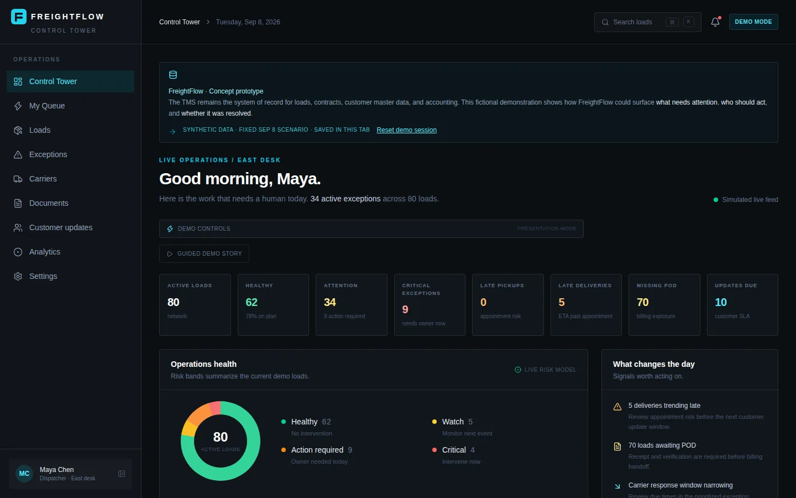
Task: Click the Control Tower grid icon
Action: coord(18,81)
